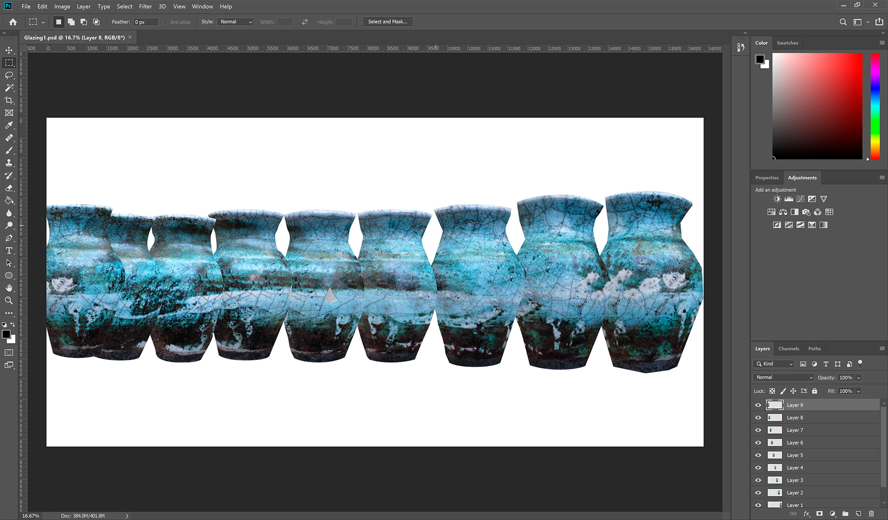Click the foreground color swatch in toolbar
Screen dimensions: 888x520
[x=6, y=334]
